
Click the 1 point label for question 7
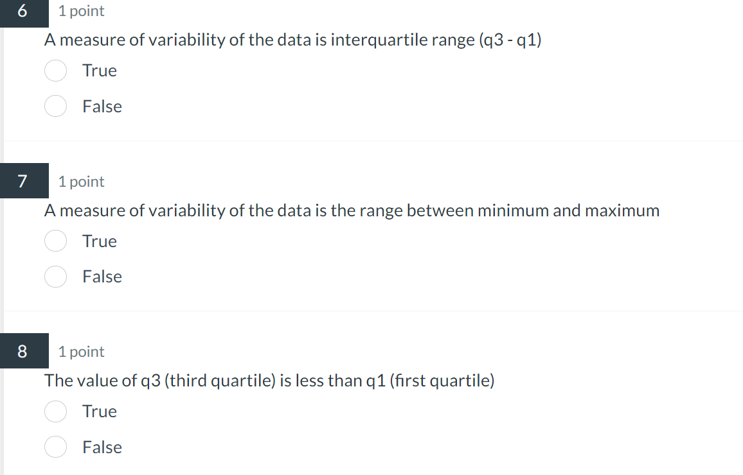pyautogui.click(x=81, y=181)
